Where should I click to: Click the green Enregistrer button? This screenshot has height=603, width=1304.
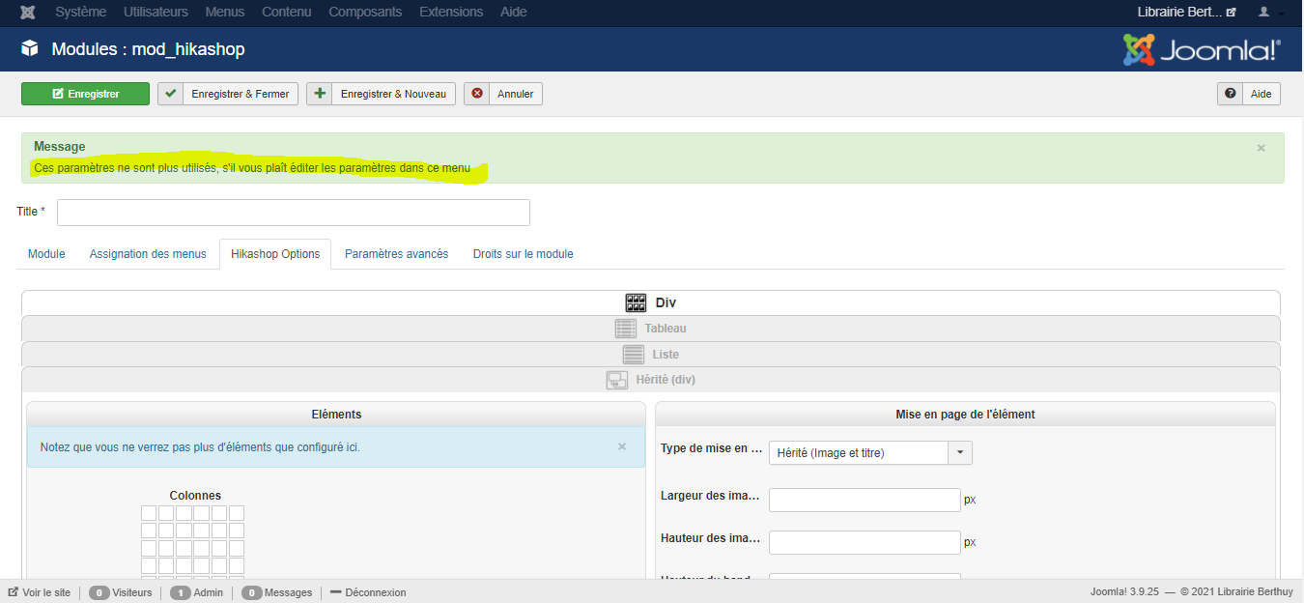click(85, 94)
